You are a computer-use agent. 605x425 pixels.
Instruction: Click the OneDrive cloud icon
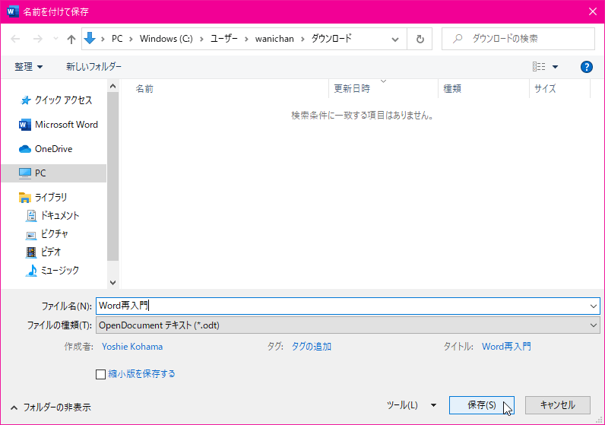click(x=24, y=149)
